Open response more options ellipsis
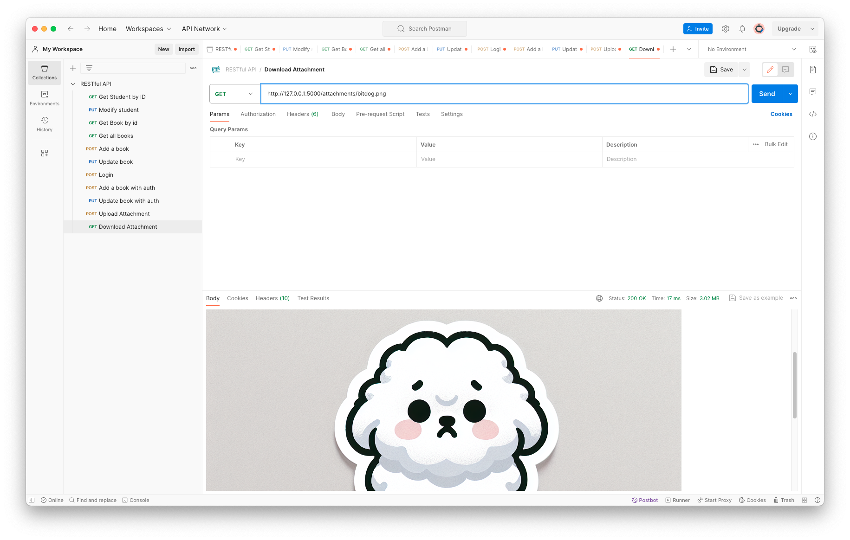The image size is (850, 540). (793, 298)
